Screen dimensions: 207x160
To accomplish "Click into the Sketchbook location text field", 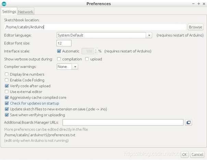I will click(x=95, y=27).
